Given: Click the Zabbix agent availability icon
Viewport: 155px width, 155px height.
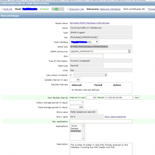Looking at the screenshot, I should tap(53, 9).
